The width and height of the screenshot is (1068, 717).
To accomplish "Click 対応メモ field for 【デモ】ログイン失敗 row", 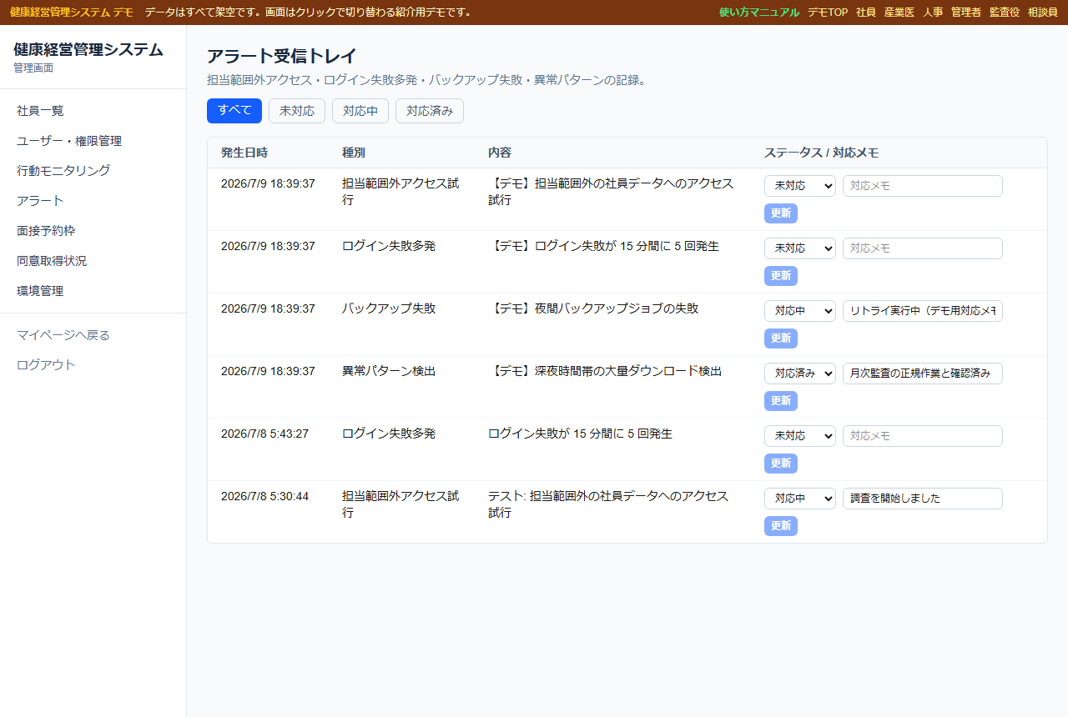I will coord(923,248).
